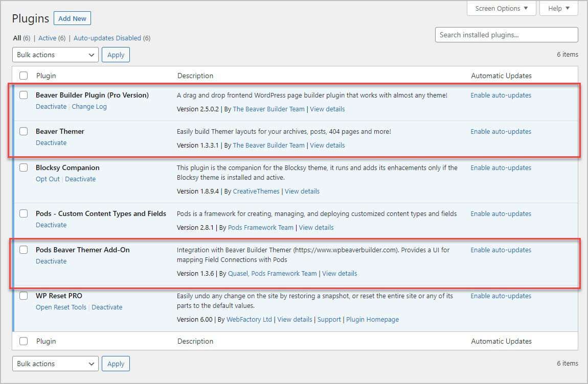Switch to the Active plugins filter

pos(47,38)
